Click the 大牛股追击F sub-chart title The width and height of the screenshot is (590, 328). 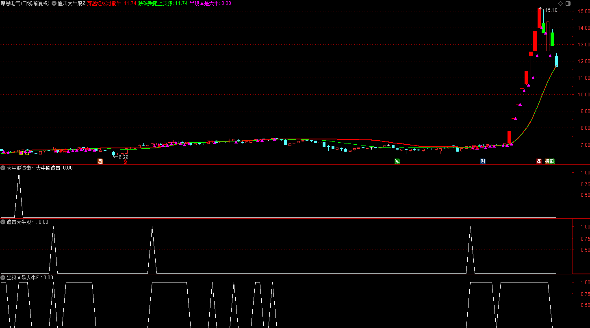click(20, 168)
